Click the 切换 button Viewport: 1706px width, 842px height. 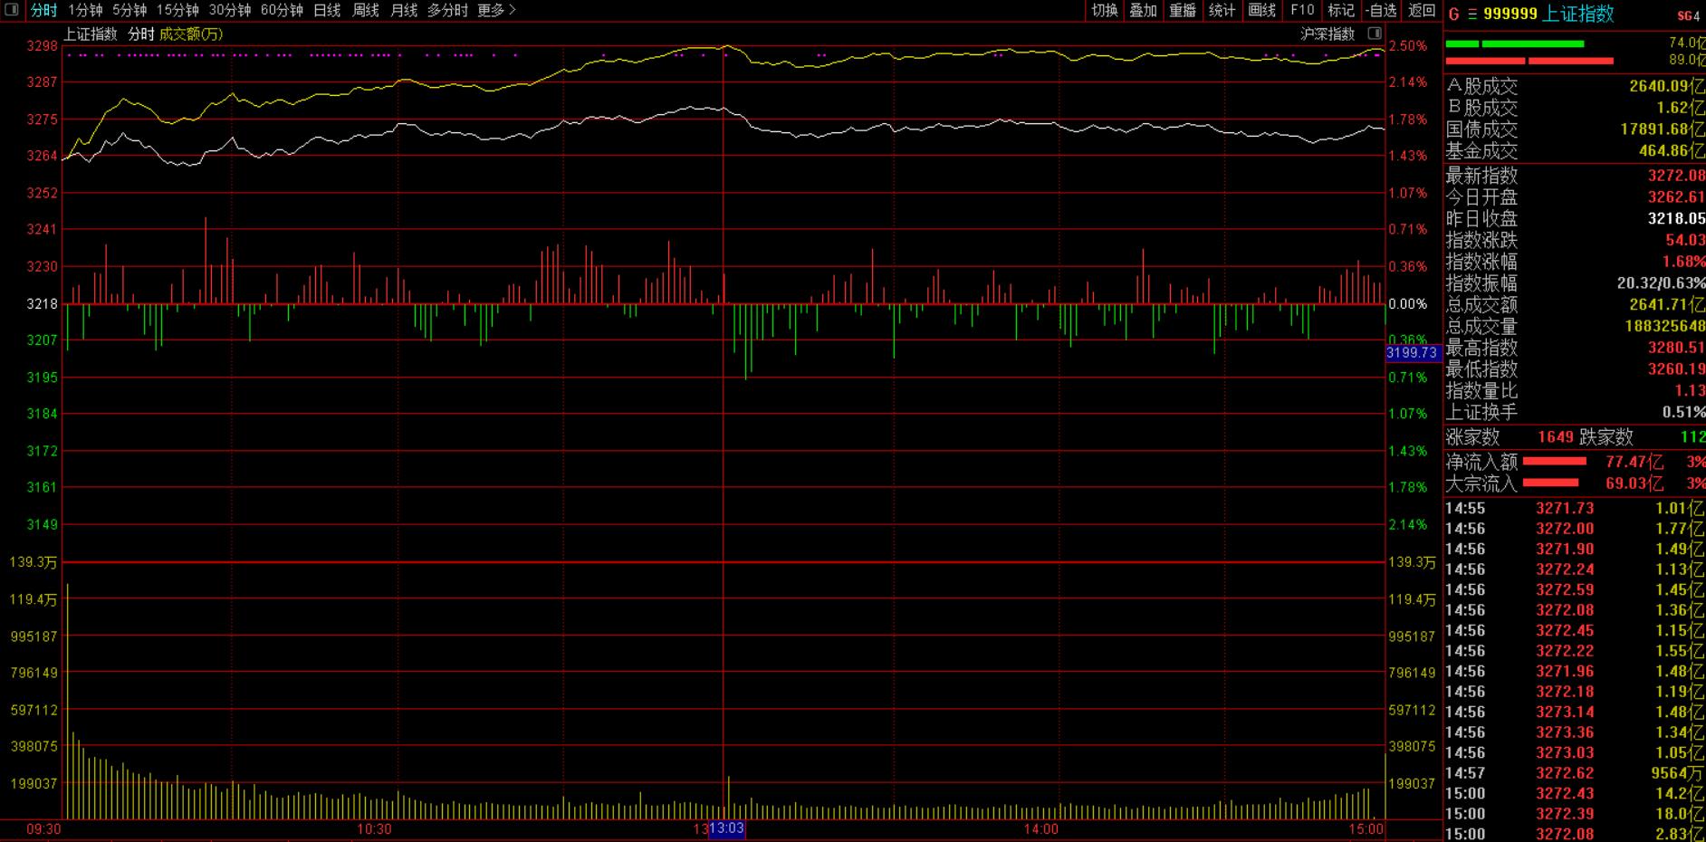(x=1105, y=10)
